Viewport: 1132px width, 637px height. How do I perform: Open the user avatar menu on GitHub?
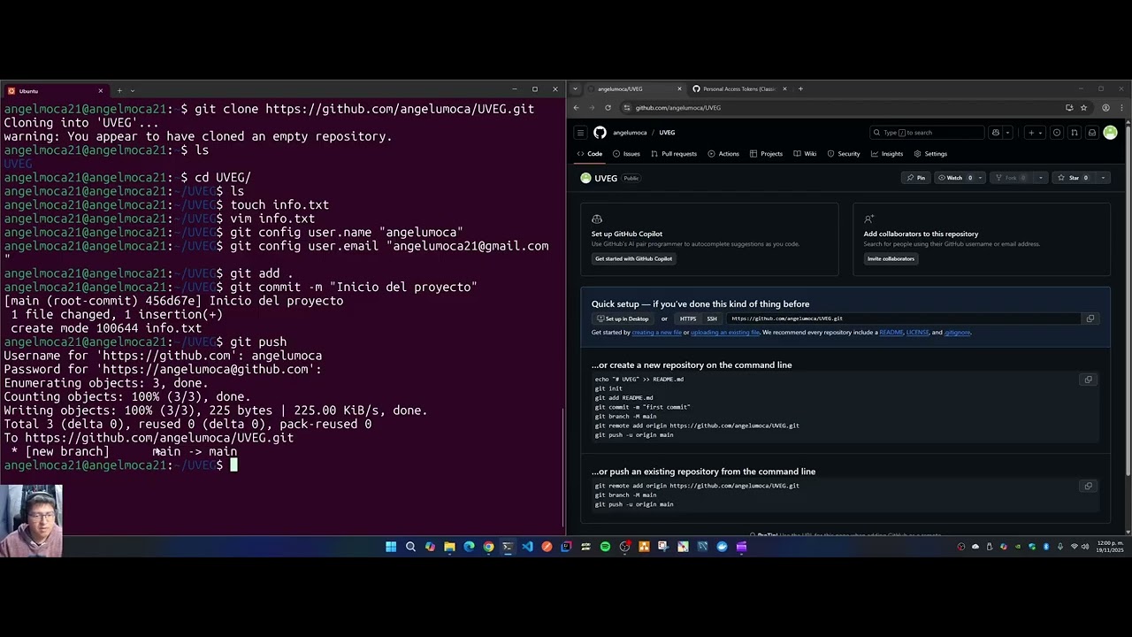1110,133
